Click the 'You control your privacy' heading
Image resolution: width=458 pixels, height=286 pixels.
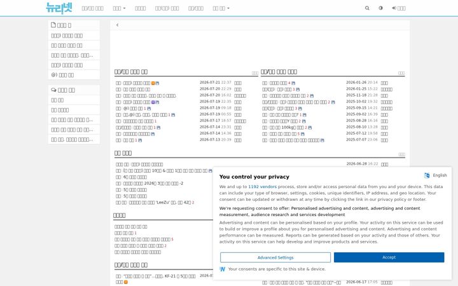click(254, 177)
